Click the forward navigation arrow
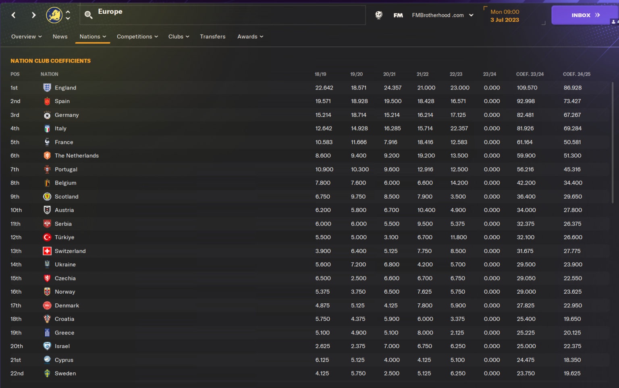 click(x=33, y=15)
